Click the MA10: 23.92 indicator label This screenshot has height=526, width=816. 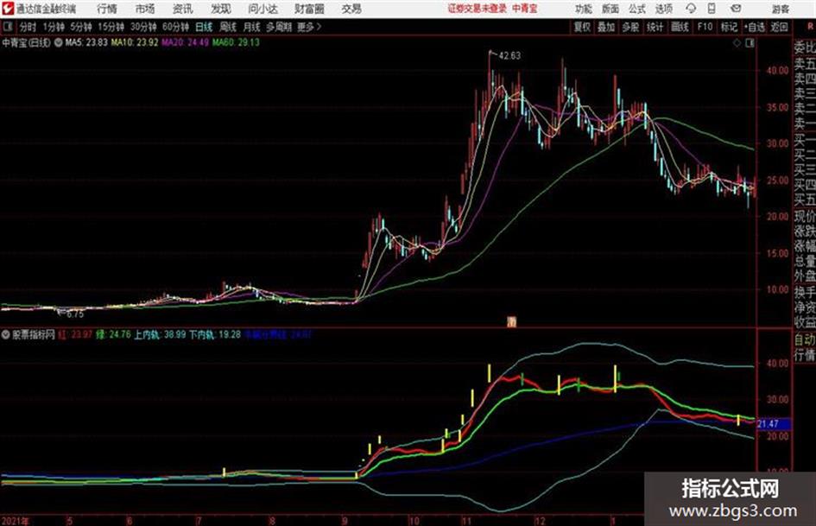(x=134, y=42)
